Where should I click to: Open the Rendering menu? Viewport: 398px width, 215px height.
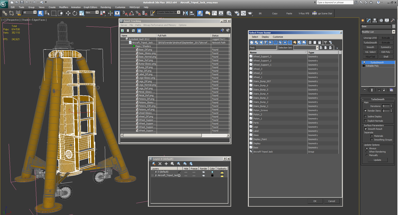(x=105, y=7)
